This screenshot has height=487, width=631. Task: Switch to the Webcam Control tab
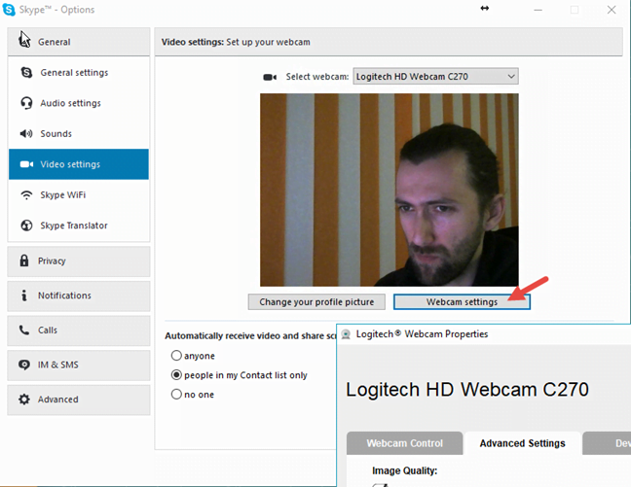[404, 443]
